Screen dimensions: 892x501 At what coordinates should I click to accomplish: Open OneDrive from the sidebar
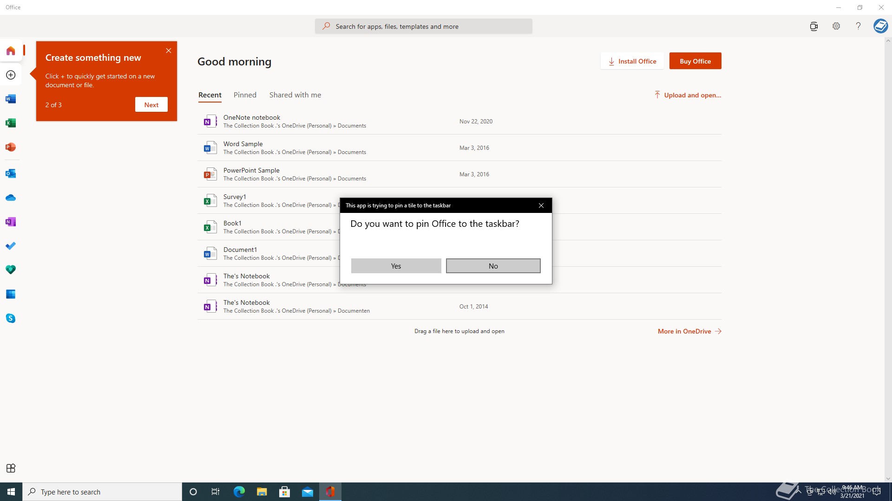[x=11, y=198]
